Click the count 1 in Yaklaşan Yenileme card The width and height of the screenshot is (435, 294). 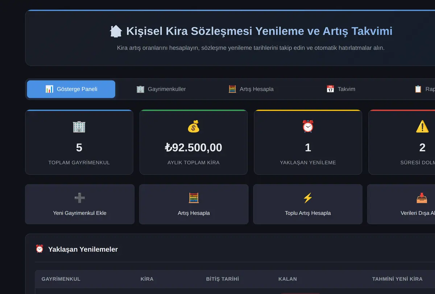pos(308,148)
